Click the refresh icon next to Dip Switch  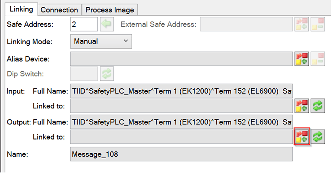point(107,74)
